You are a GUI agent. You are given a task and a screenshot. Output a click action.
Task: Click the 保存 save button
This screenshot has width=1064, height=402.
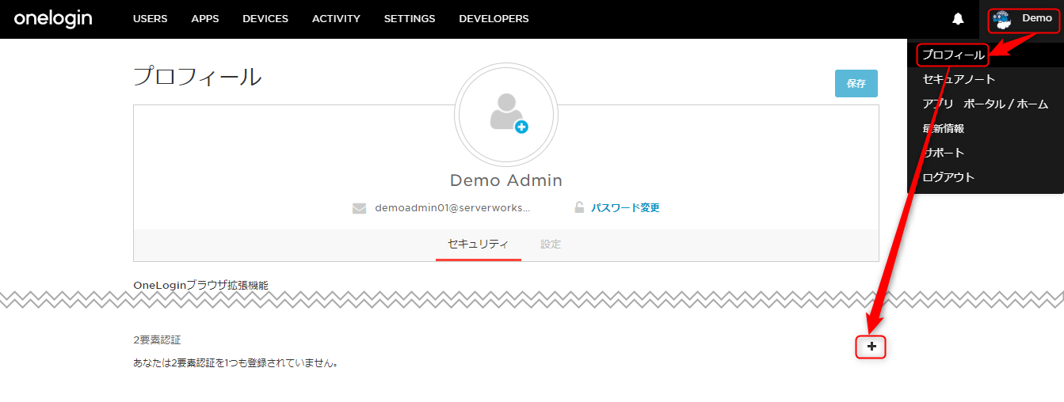click(x=856, y=83)
